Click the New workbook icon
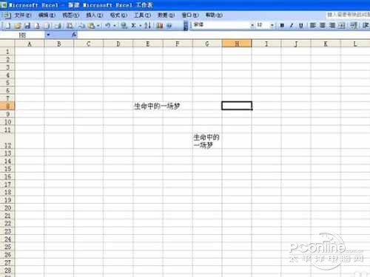 [7, 25]
